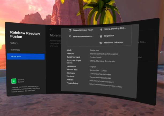Click the Rainbow Reactor: Fusion title

25,34
